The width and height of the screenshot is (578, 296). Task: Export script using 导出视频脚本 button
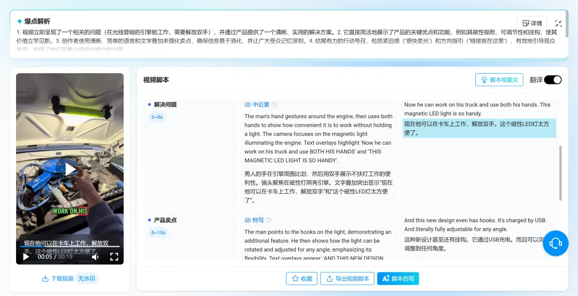click(x=347, y=278)
